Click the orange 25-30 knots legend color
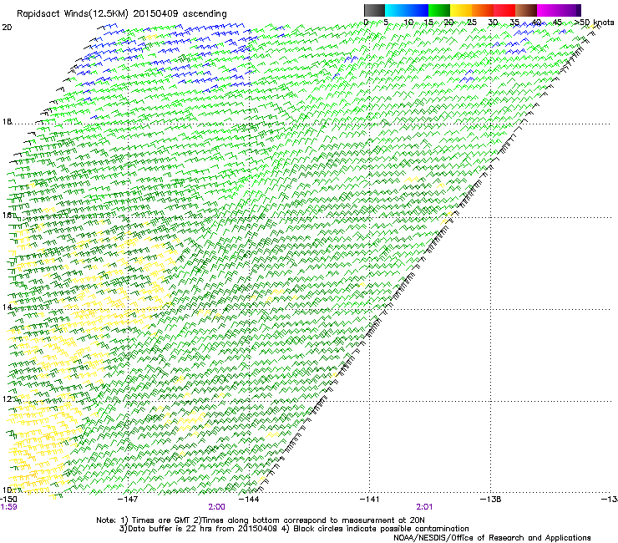This screenshot has height=543, width=618. tap(483, 10)
